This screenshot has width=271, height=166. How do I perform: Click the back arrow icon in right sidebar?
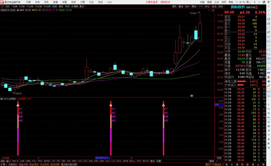pyautogui.click(x=268, y=6)
